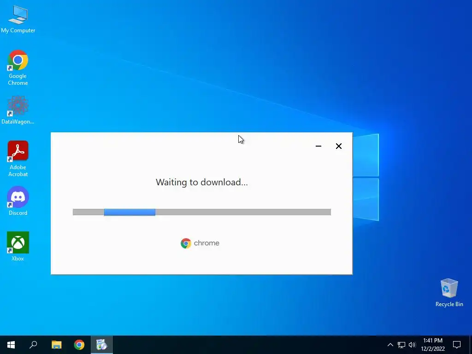Open the 1:41 PM clock calendar

click(x=432, y=345)
